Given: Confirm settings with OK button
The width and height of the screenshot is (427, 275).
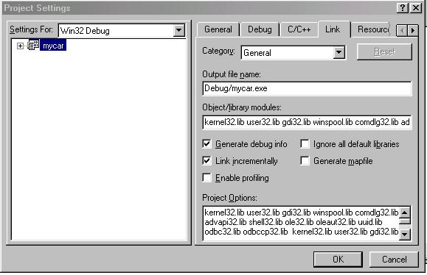Looking at the screenshot, I should click(338, 260).
